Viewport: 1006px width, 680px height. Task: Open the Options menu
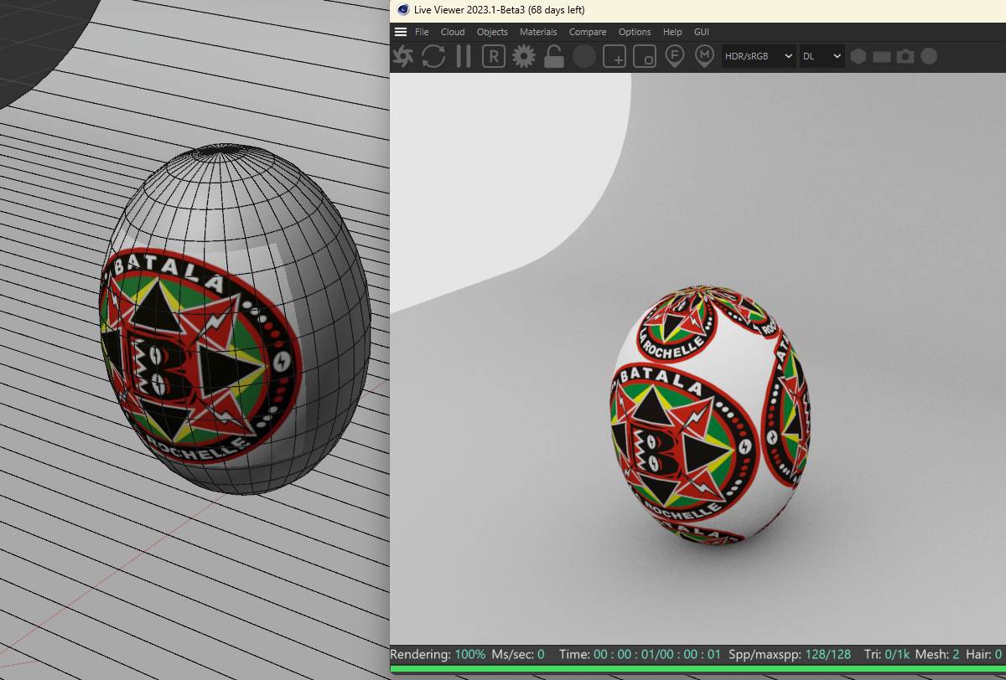(x=635, y=32)
